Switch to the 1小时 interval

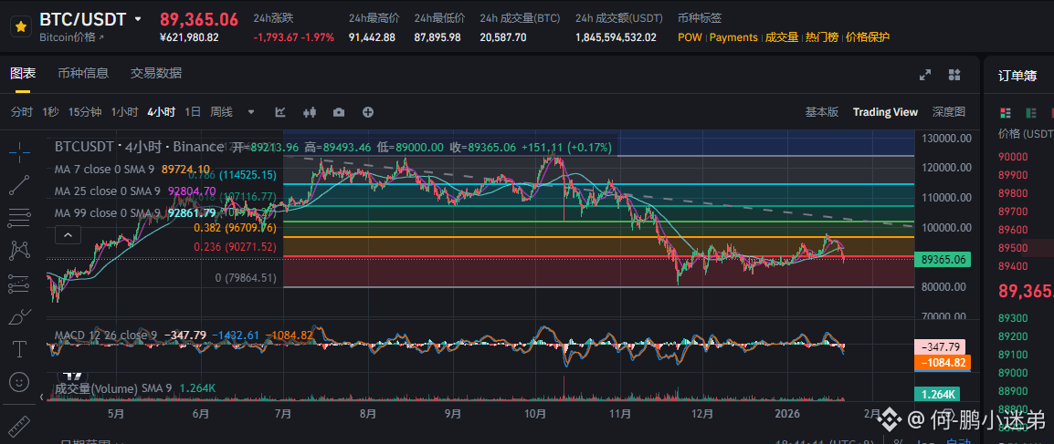pyautogui.click(x=124, y=112)
